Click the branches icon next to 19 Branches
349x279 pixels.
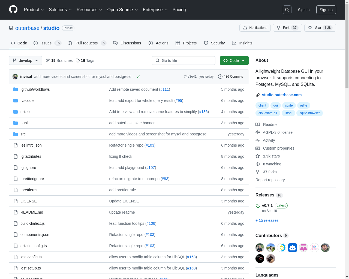[x=48, y=60]
